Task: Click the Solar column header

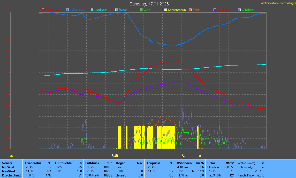Action: tap(211, 163)
